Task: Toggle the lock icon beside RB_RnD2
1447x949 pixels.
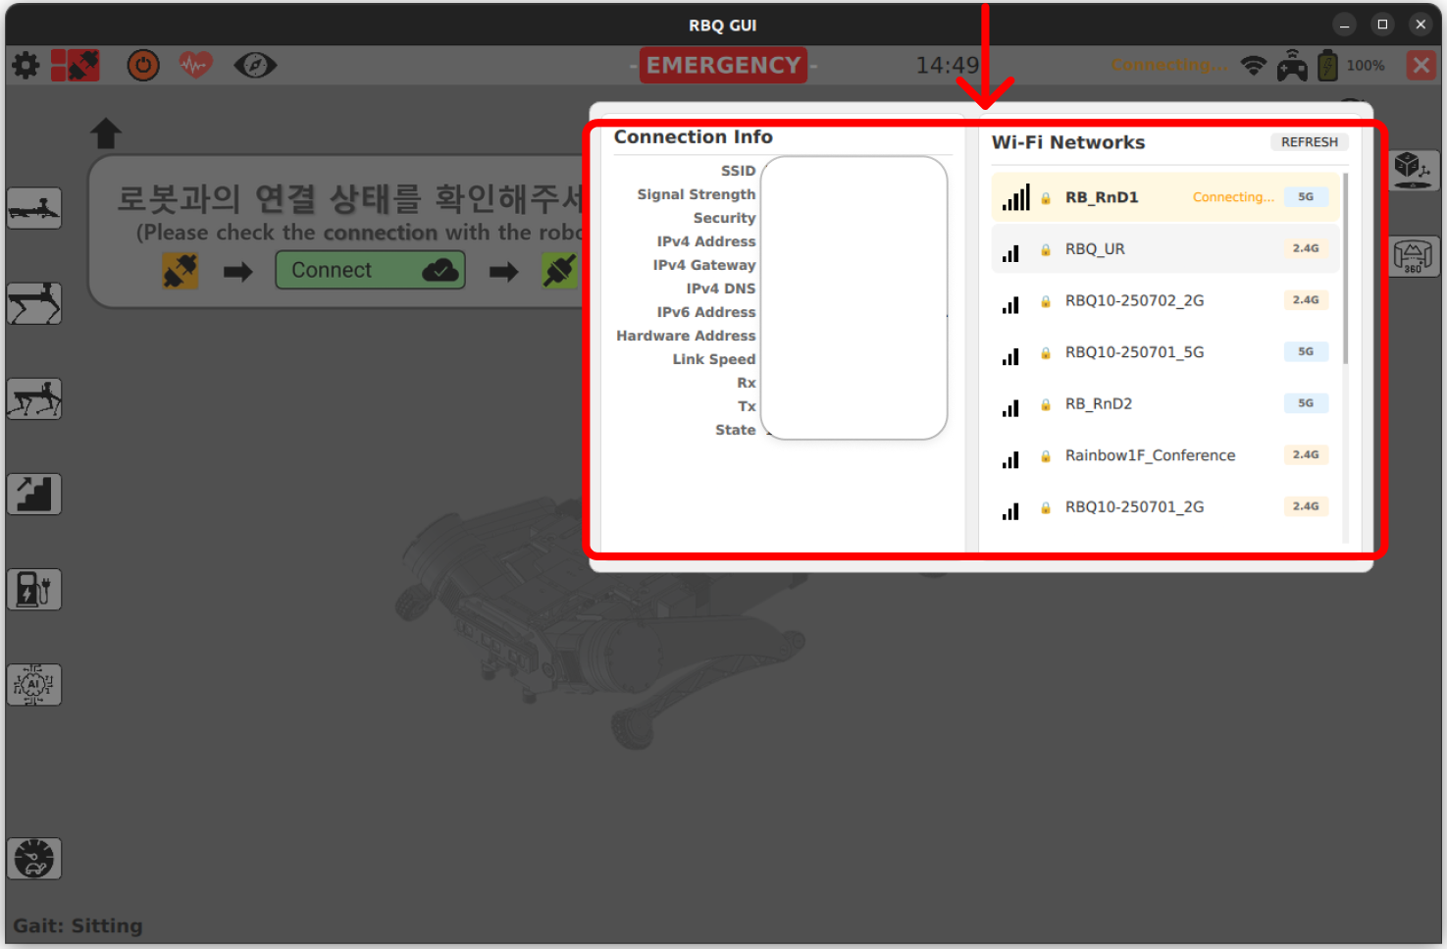Action: [1045, 403]
